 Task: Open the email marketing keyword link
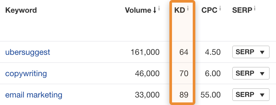(x=34, y=95)
